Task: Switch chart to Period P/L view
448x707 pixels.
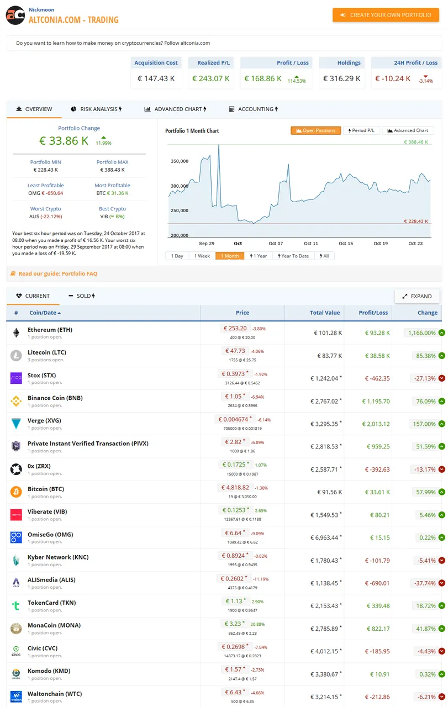Action: click(x=361, y=130)
